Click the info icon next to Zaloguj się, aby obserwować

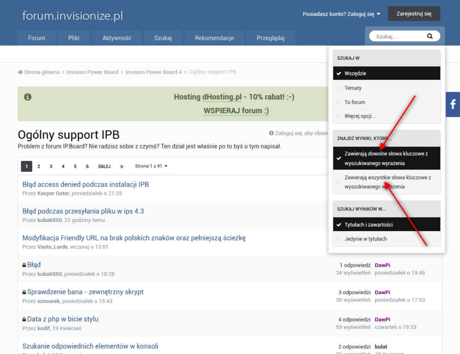point(270,133)
